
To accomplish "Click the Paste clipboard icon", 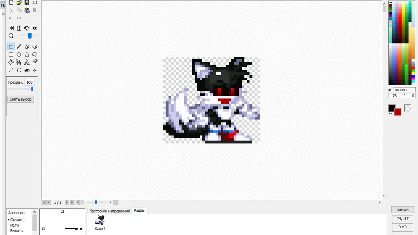I will [27, 10].
